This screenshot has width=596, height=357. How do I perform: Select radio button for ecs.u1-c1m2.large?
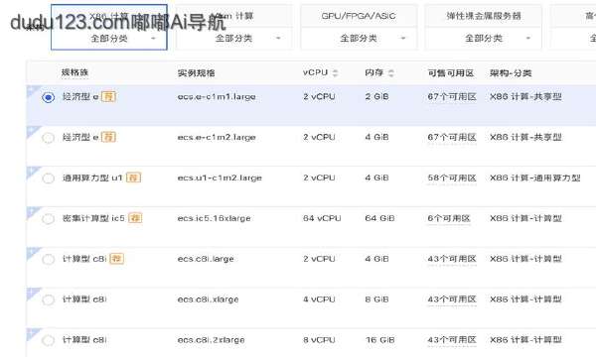tap(49, 178)
